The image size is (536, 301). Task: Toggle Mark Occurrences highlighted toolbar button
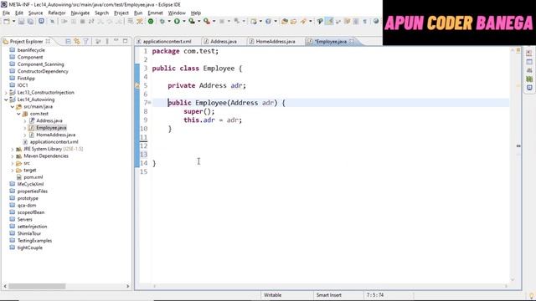coord(329,21)
